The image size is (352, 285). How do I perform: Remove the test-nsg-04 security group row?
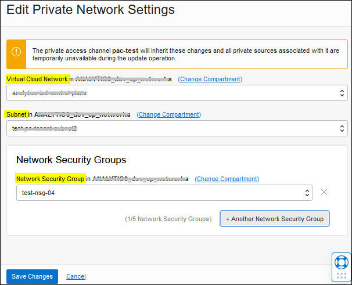point(324,192)
